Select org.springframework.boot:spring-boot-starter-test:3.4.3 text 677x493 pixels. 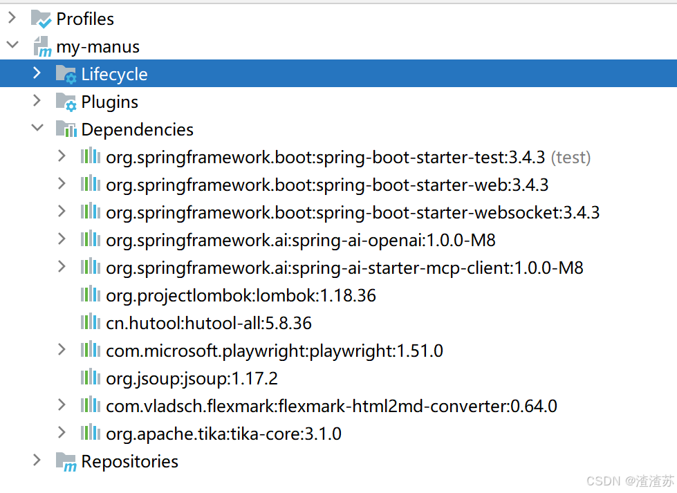[326, 158]
